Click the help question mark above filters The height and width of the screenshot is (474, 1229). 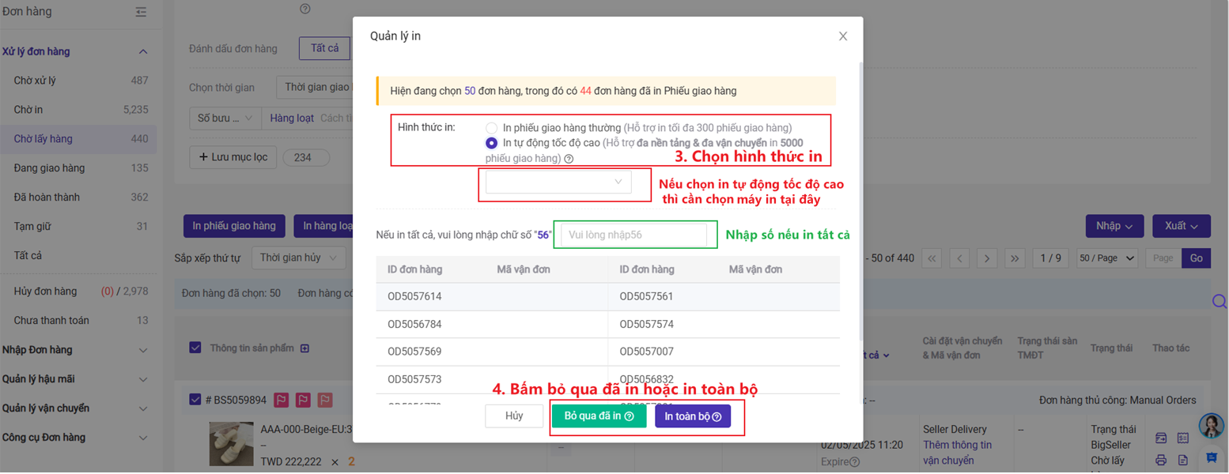(305, 9)
